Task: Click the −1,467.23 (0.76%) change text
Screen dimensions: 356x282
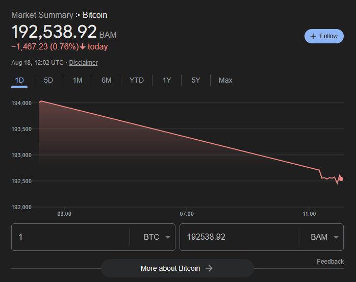Action: click(45, 47)
